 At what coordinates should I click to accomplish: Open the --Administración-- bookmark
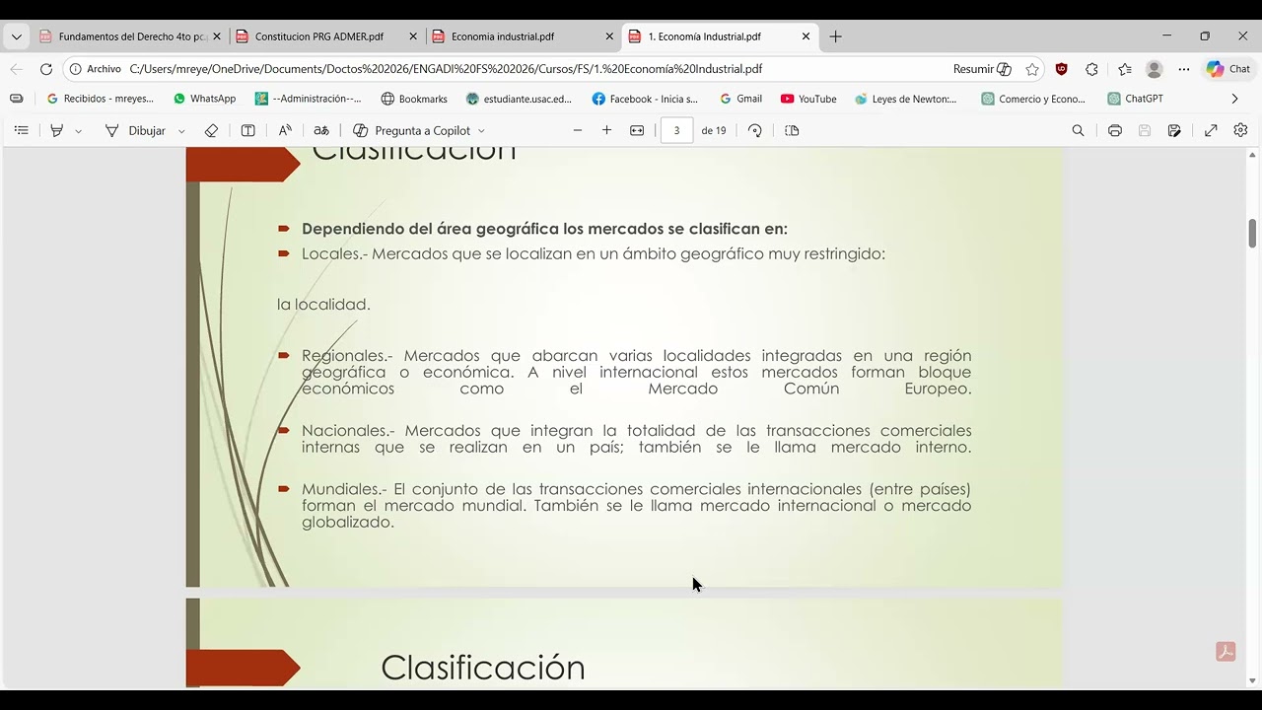pos(309,99)
